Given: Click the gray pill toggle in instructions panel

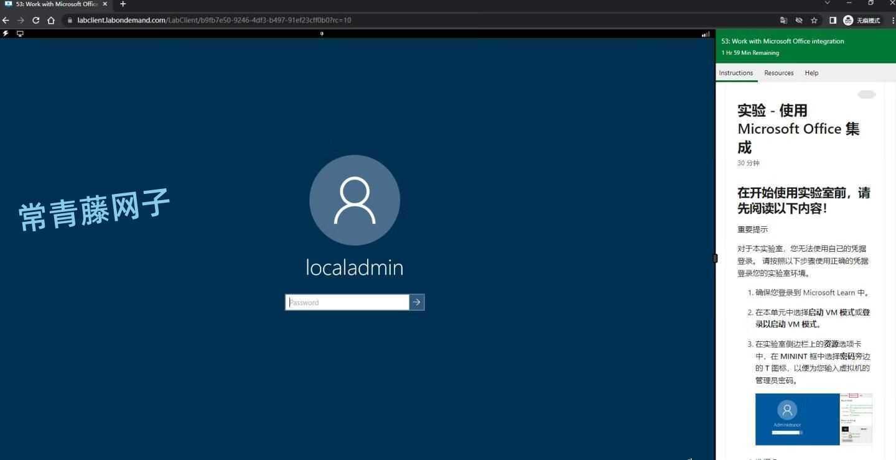Looking at the screenshot, I should click(x=867, y=94).
